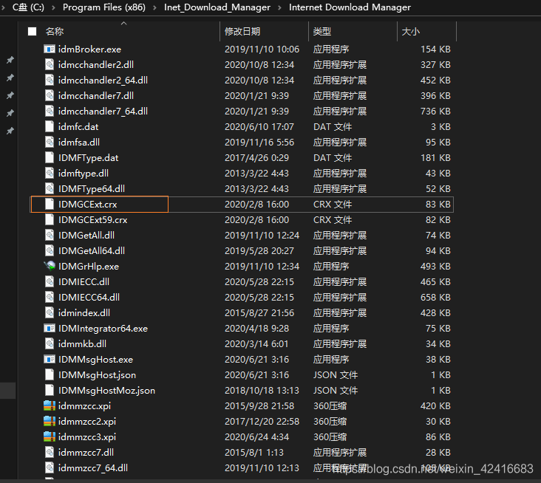This screenshot has height=483, width=541.
Task: Sort files by the 大小 column header
Action: click(x=411, y=32)
